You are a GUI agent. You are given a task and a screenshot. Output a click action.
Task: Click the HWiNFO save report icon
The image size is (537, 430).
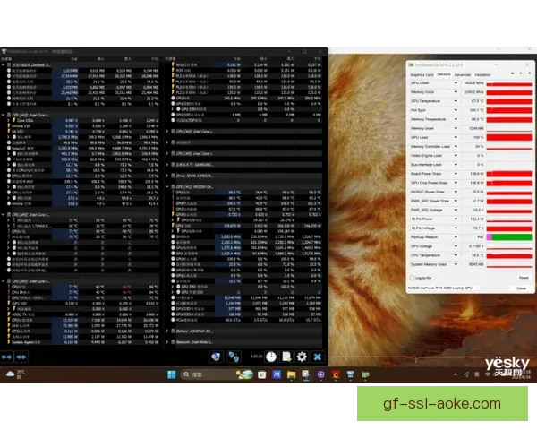(288, 357)
